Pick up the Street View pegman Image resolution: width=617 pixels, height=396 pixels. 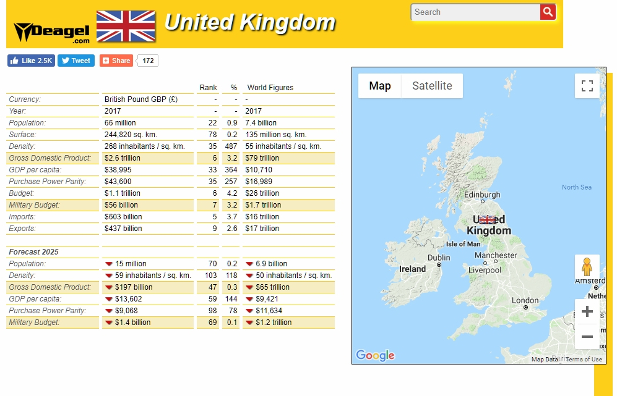point(587,267)
